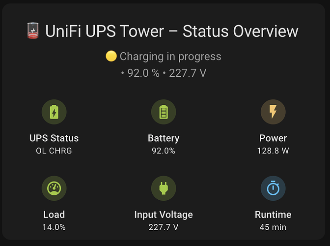Click the OL CHRG status value
Screen dimensions: 330x246
[x=54, y=151]
